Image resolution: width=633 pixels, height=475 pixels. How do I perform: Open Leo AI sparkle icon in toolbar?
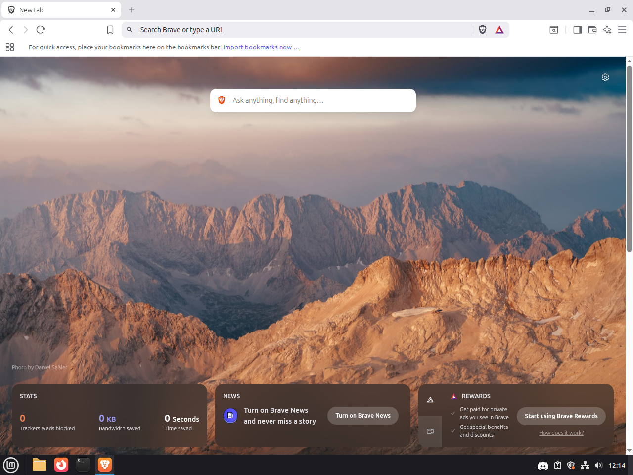pos(607,30)
